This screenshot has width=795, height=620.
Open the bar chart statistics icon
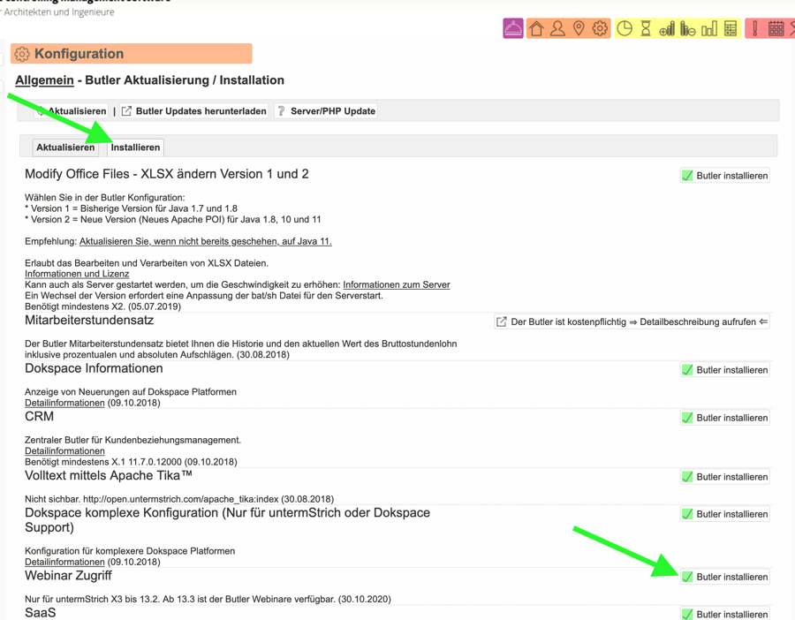(709, 27)
